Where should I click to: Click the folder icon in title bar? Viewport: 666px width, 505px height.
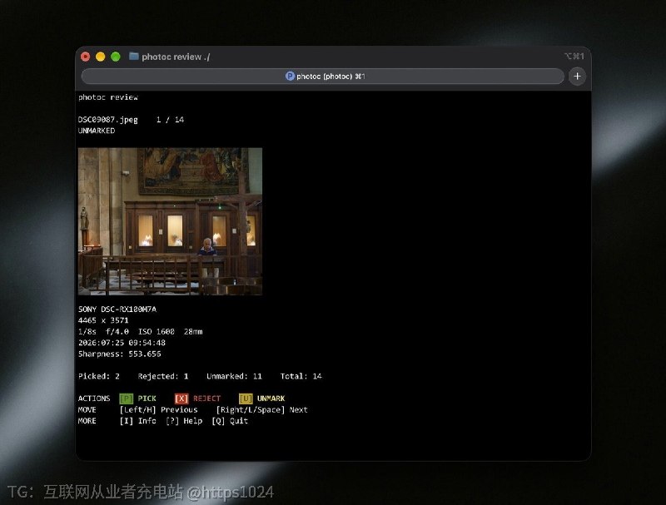click(x=134, y=56)
